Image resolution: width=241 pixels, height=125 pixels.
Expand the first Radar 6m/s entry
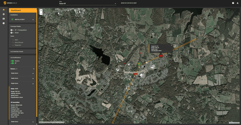tap(34, 73)
